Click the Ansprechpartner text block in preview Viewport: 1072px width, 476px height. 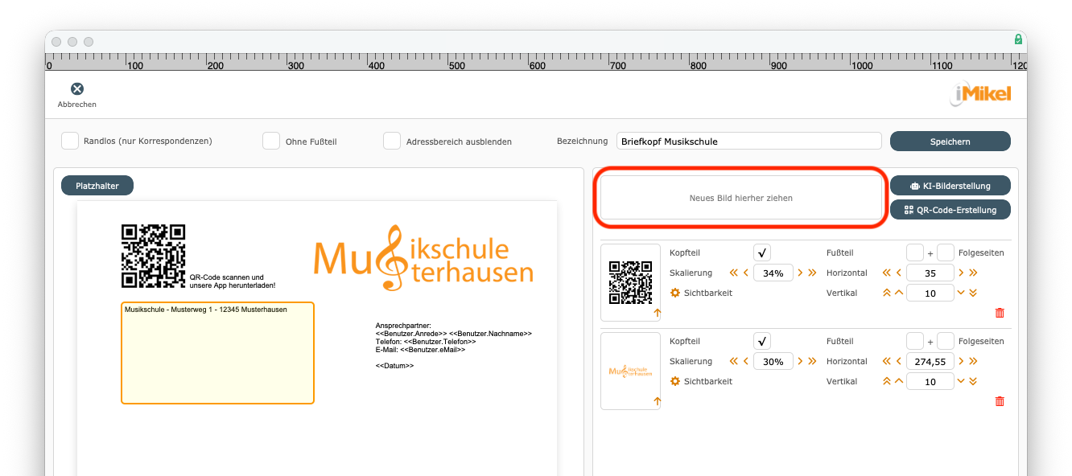pyautogui.click(x=454, y=338)
